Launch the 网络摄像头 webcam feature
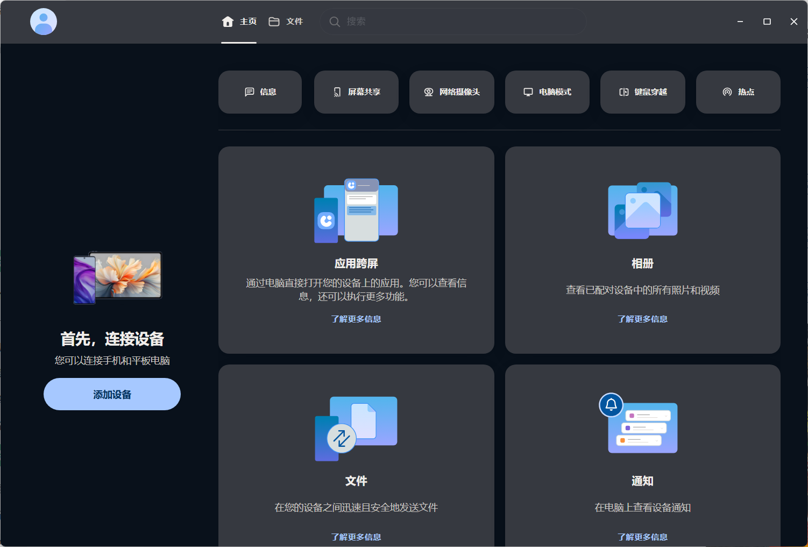 (451, 92)
